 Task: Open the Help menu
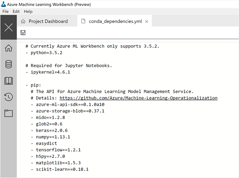point(28,12)
